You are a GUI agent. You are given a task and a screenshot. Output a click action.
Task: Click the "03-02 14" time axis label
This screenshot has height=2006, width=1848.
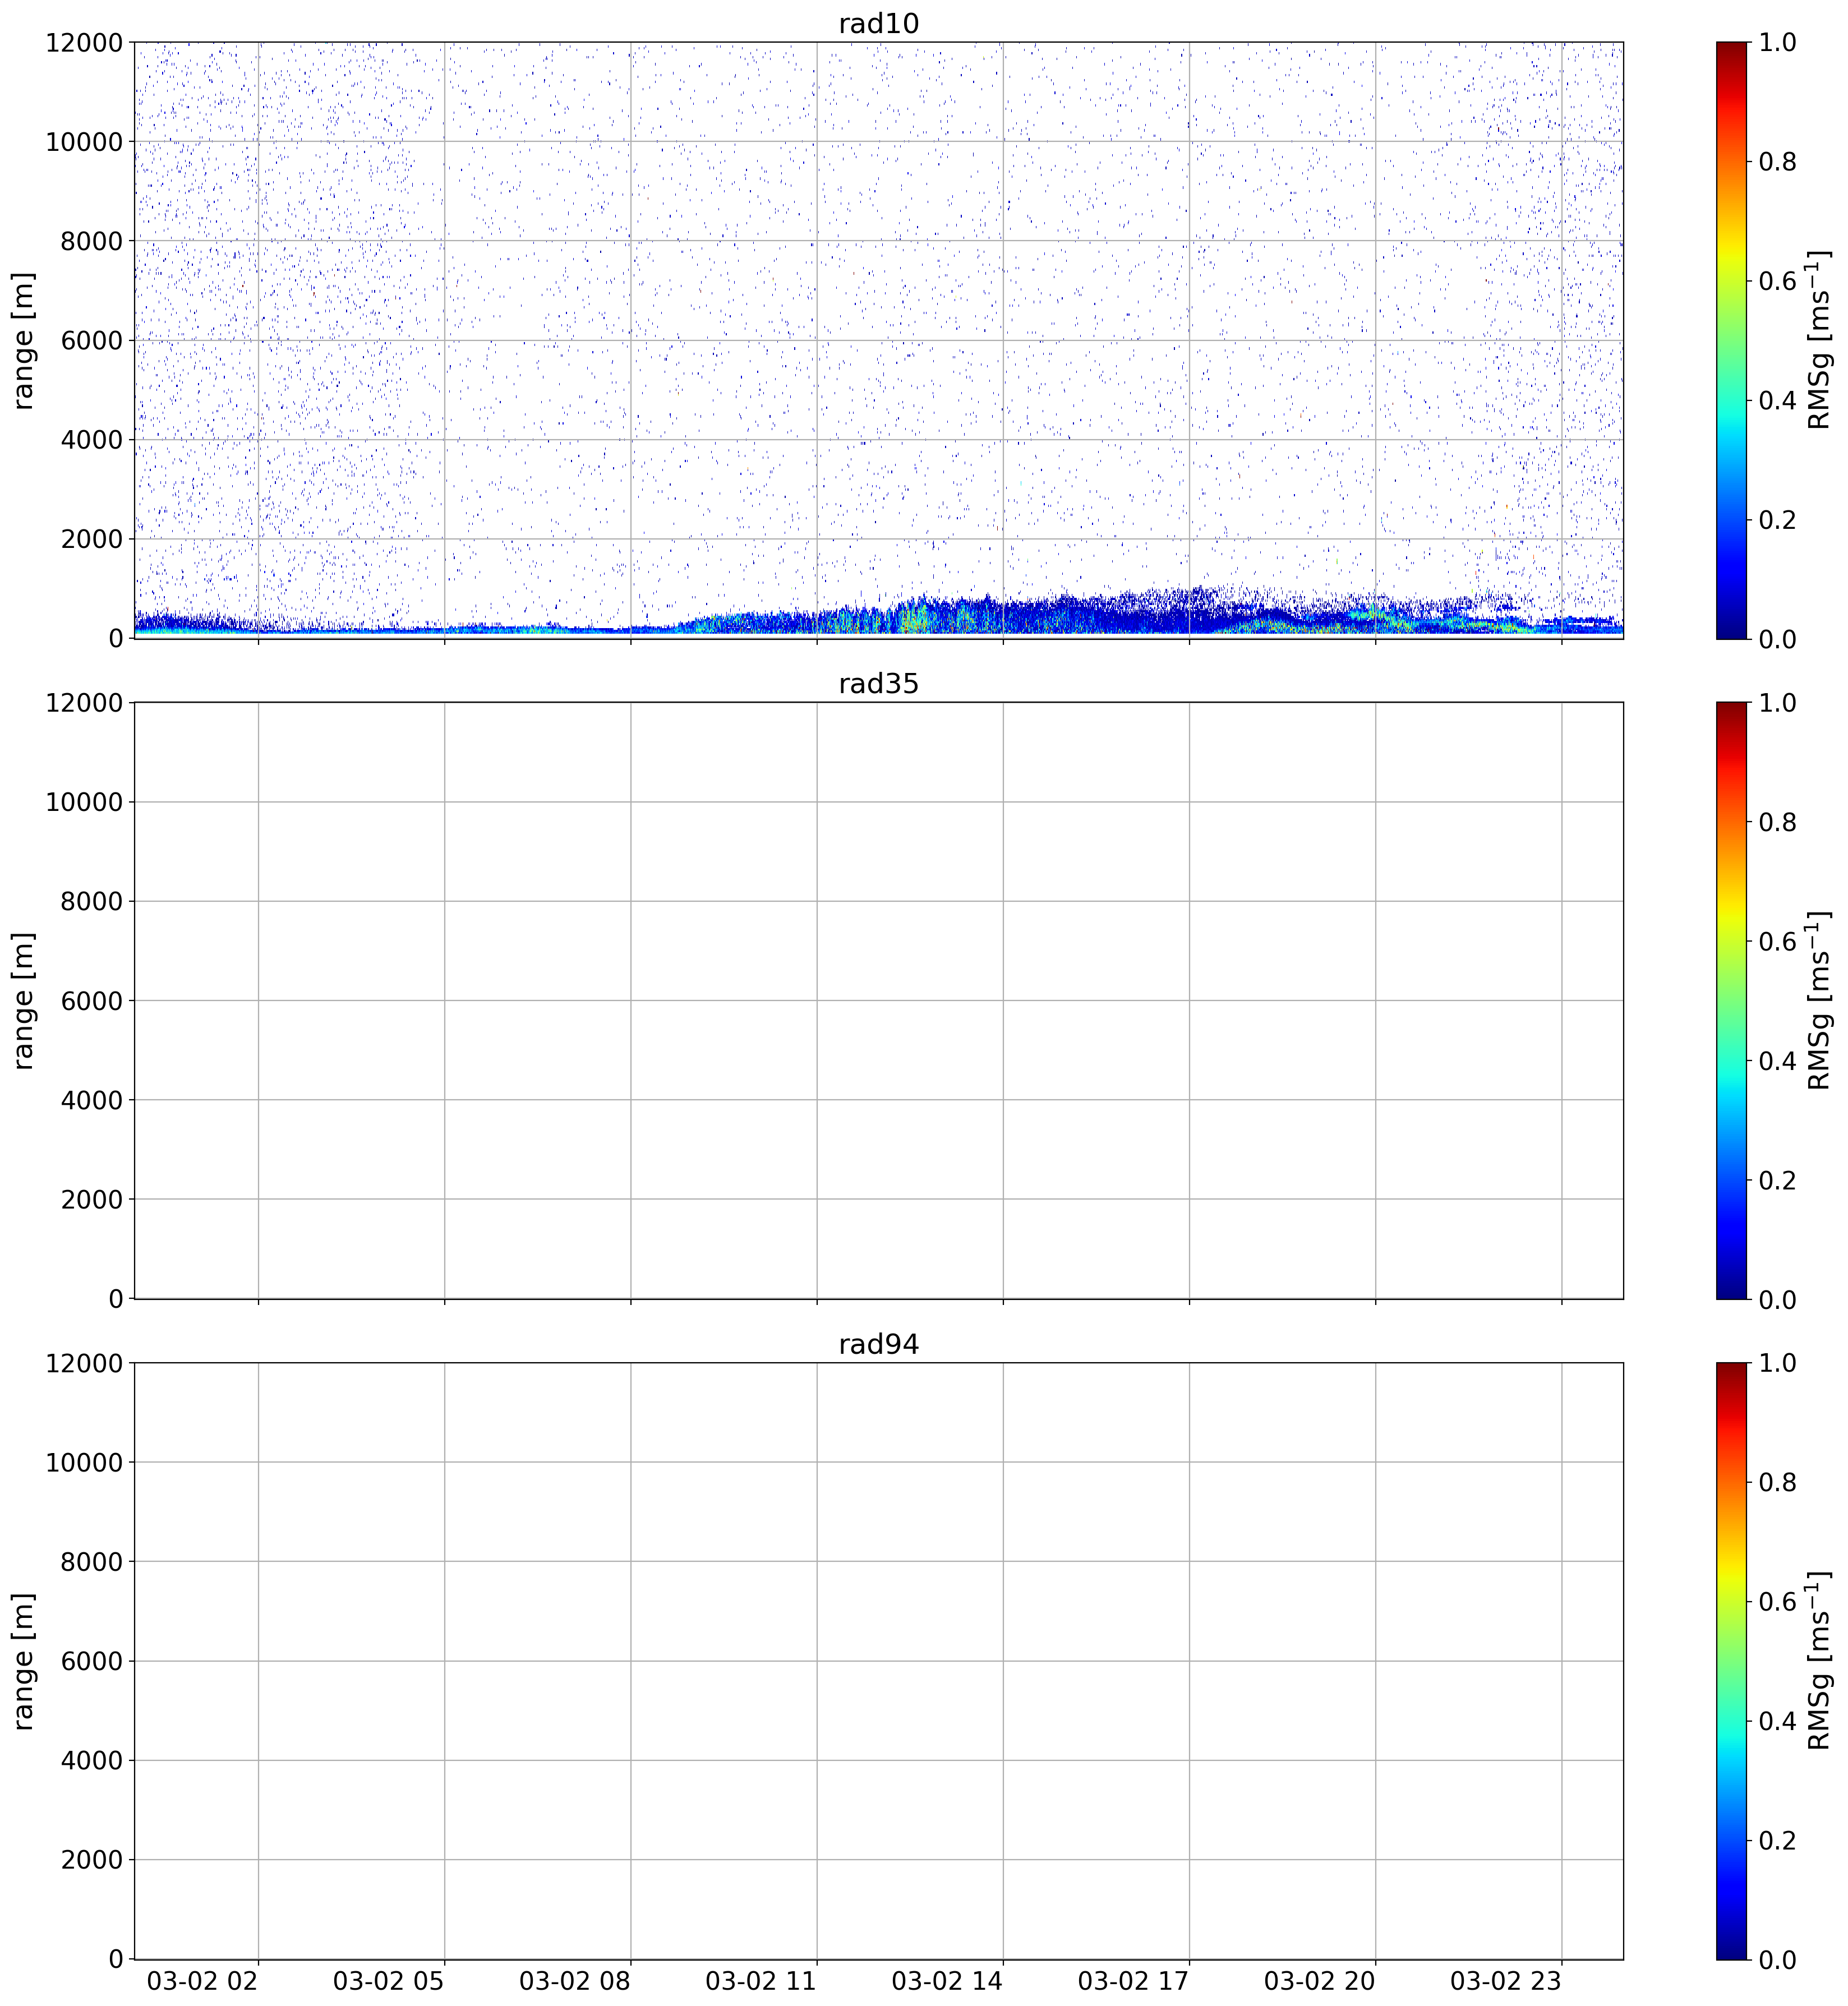click(947, 1982)
